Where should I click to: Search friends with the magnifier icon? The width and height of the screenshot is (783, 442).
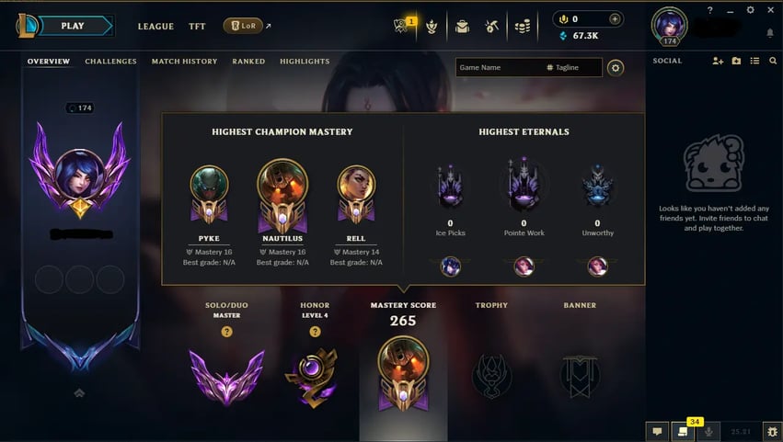tap(773, 61)
